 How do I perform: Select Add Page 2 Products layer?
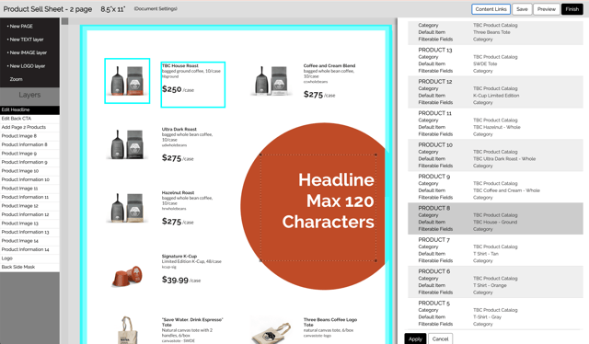29,127
